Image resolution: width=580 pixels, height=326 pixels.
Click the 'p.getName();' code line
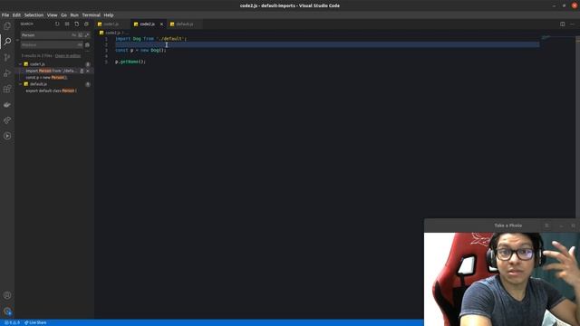click(x=130, y=62)
